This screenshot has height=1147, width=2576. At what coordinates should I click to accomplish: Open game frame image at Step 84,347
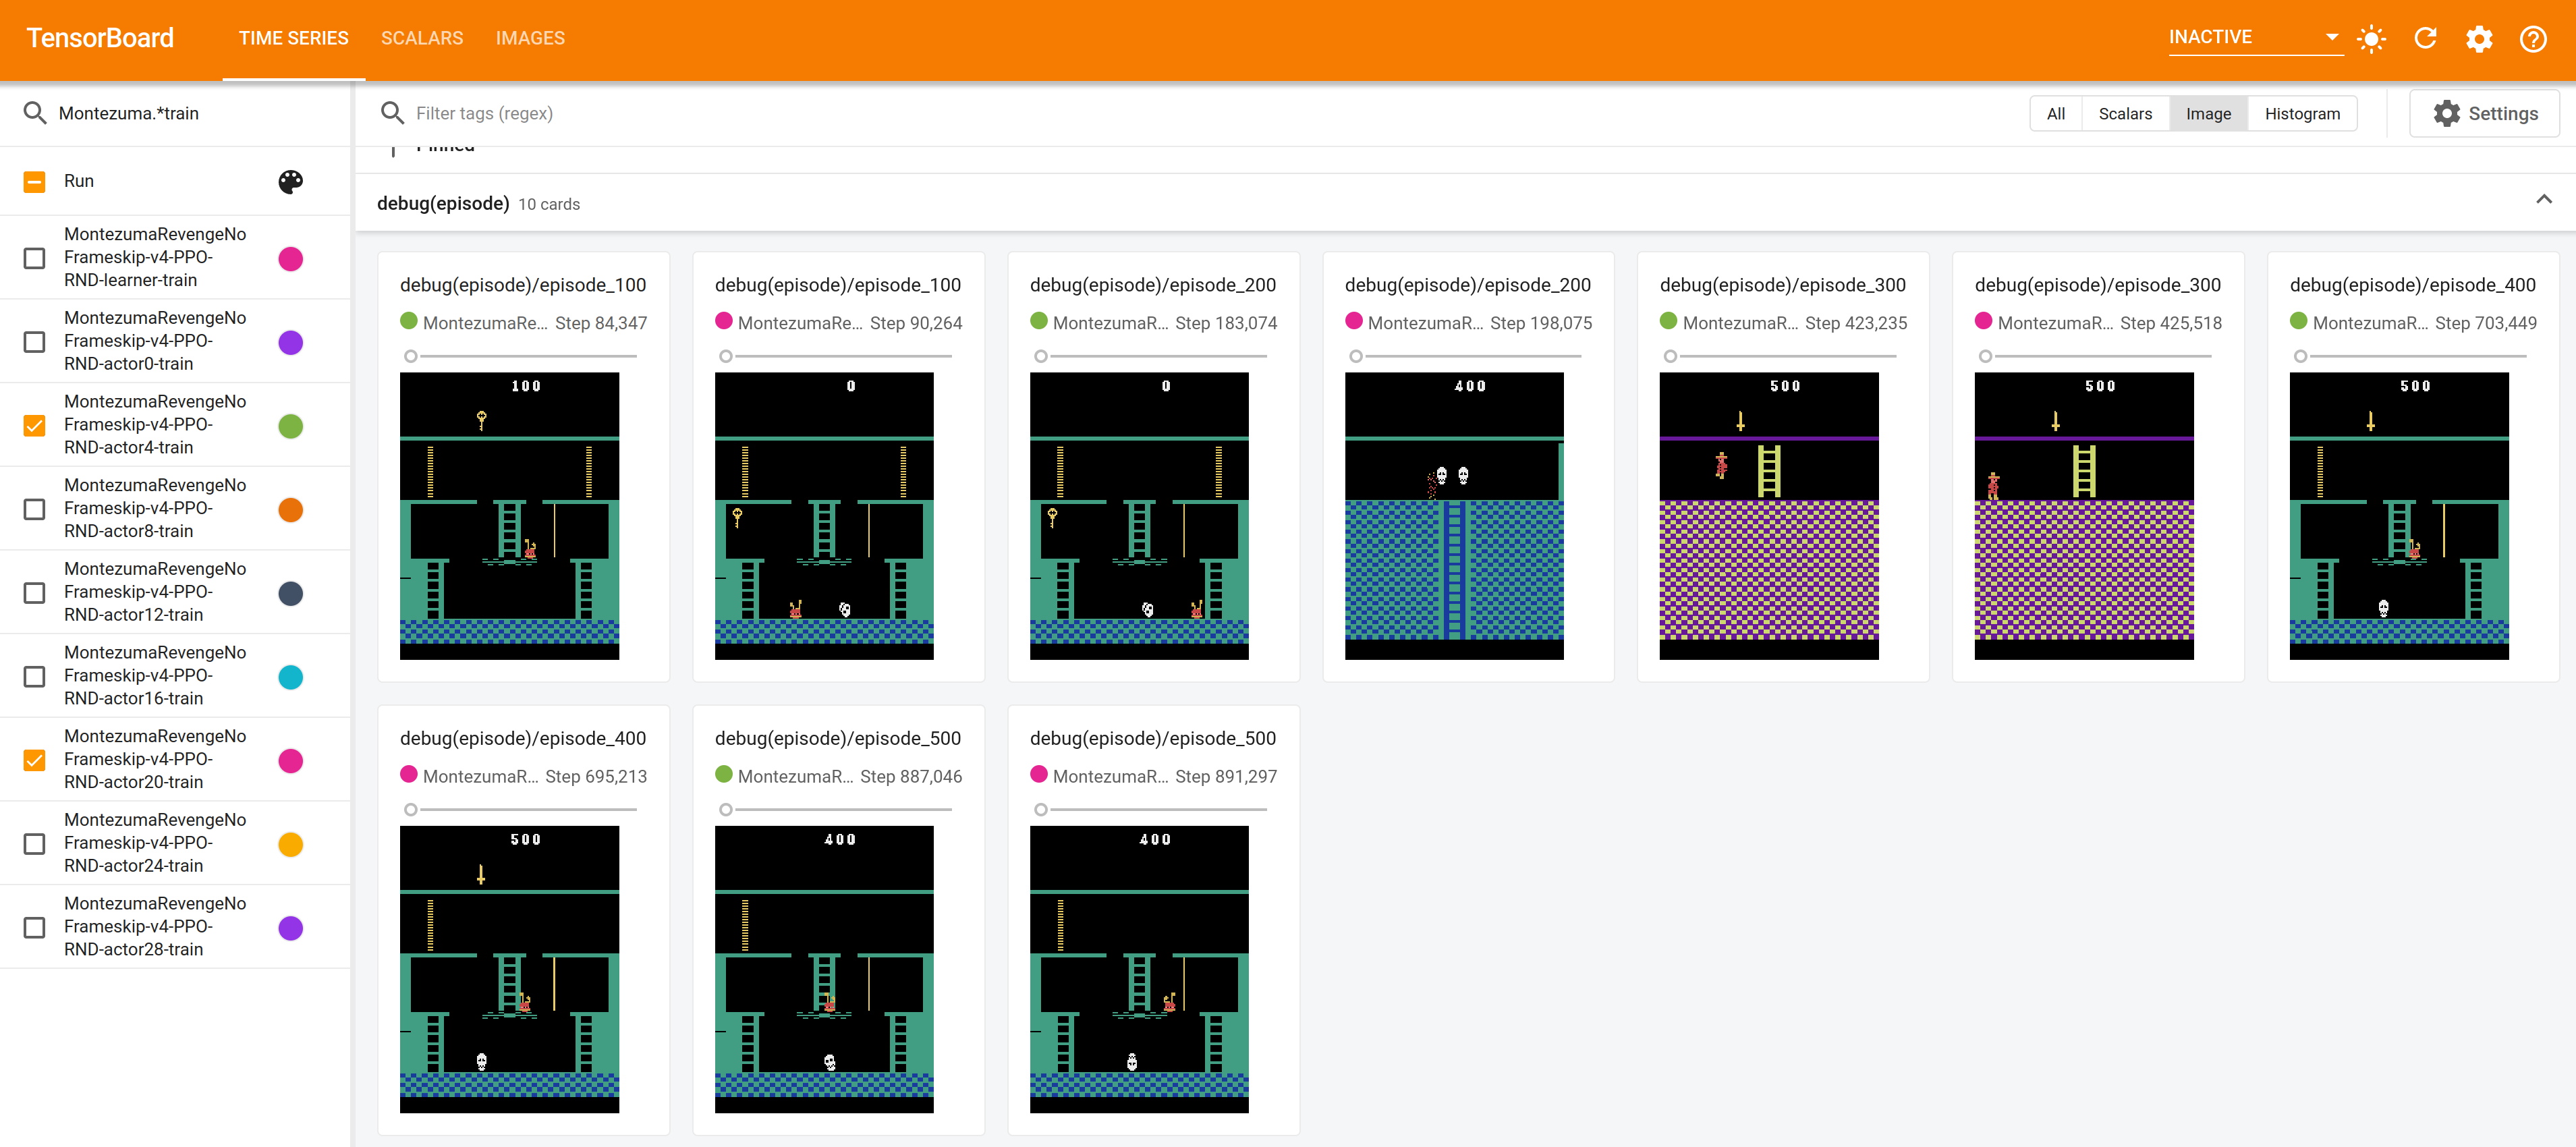(x=509, y=516)
